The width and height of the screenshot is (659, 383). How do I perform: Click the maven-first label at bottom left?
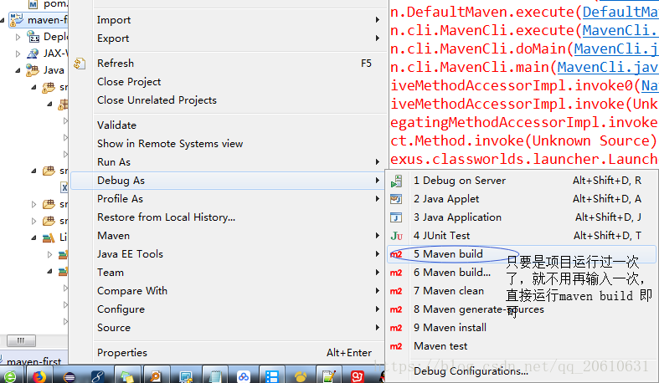point(33,361)
